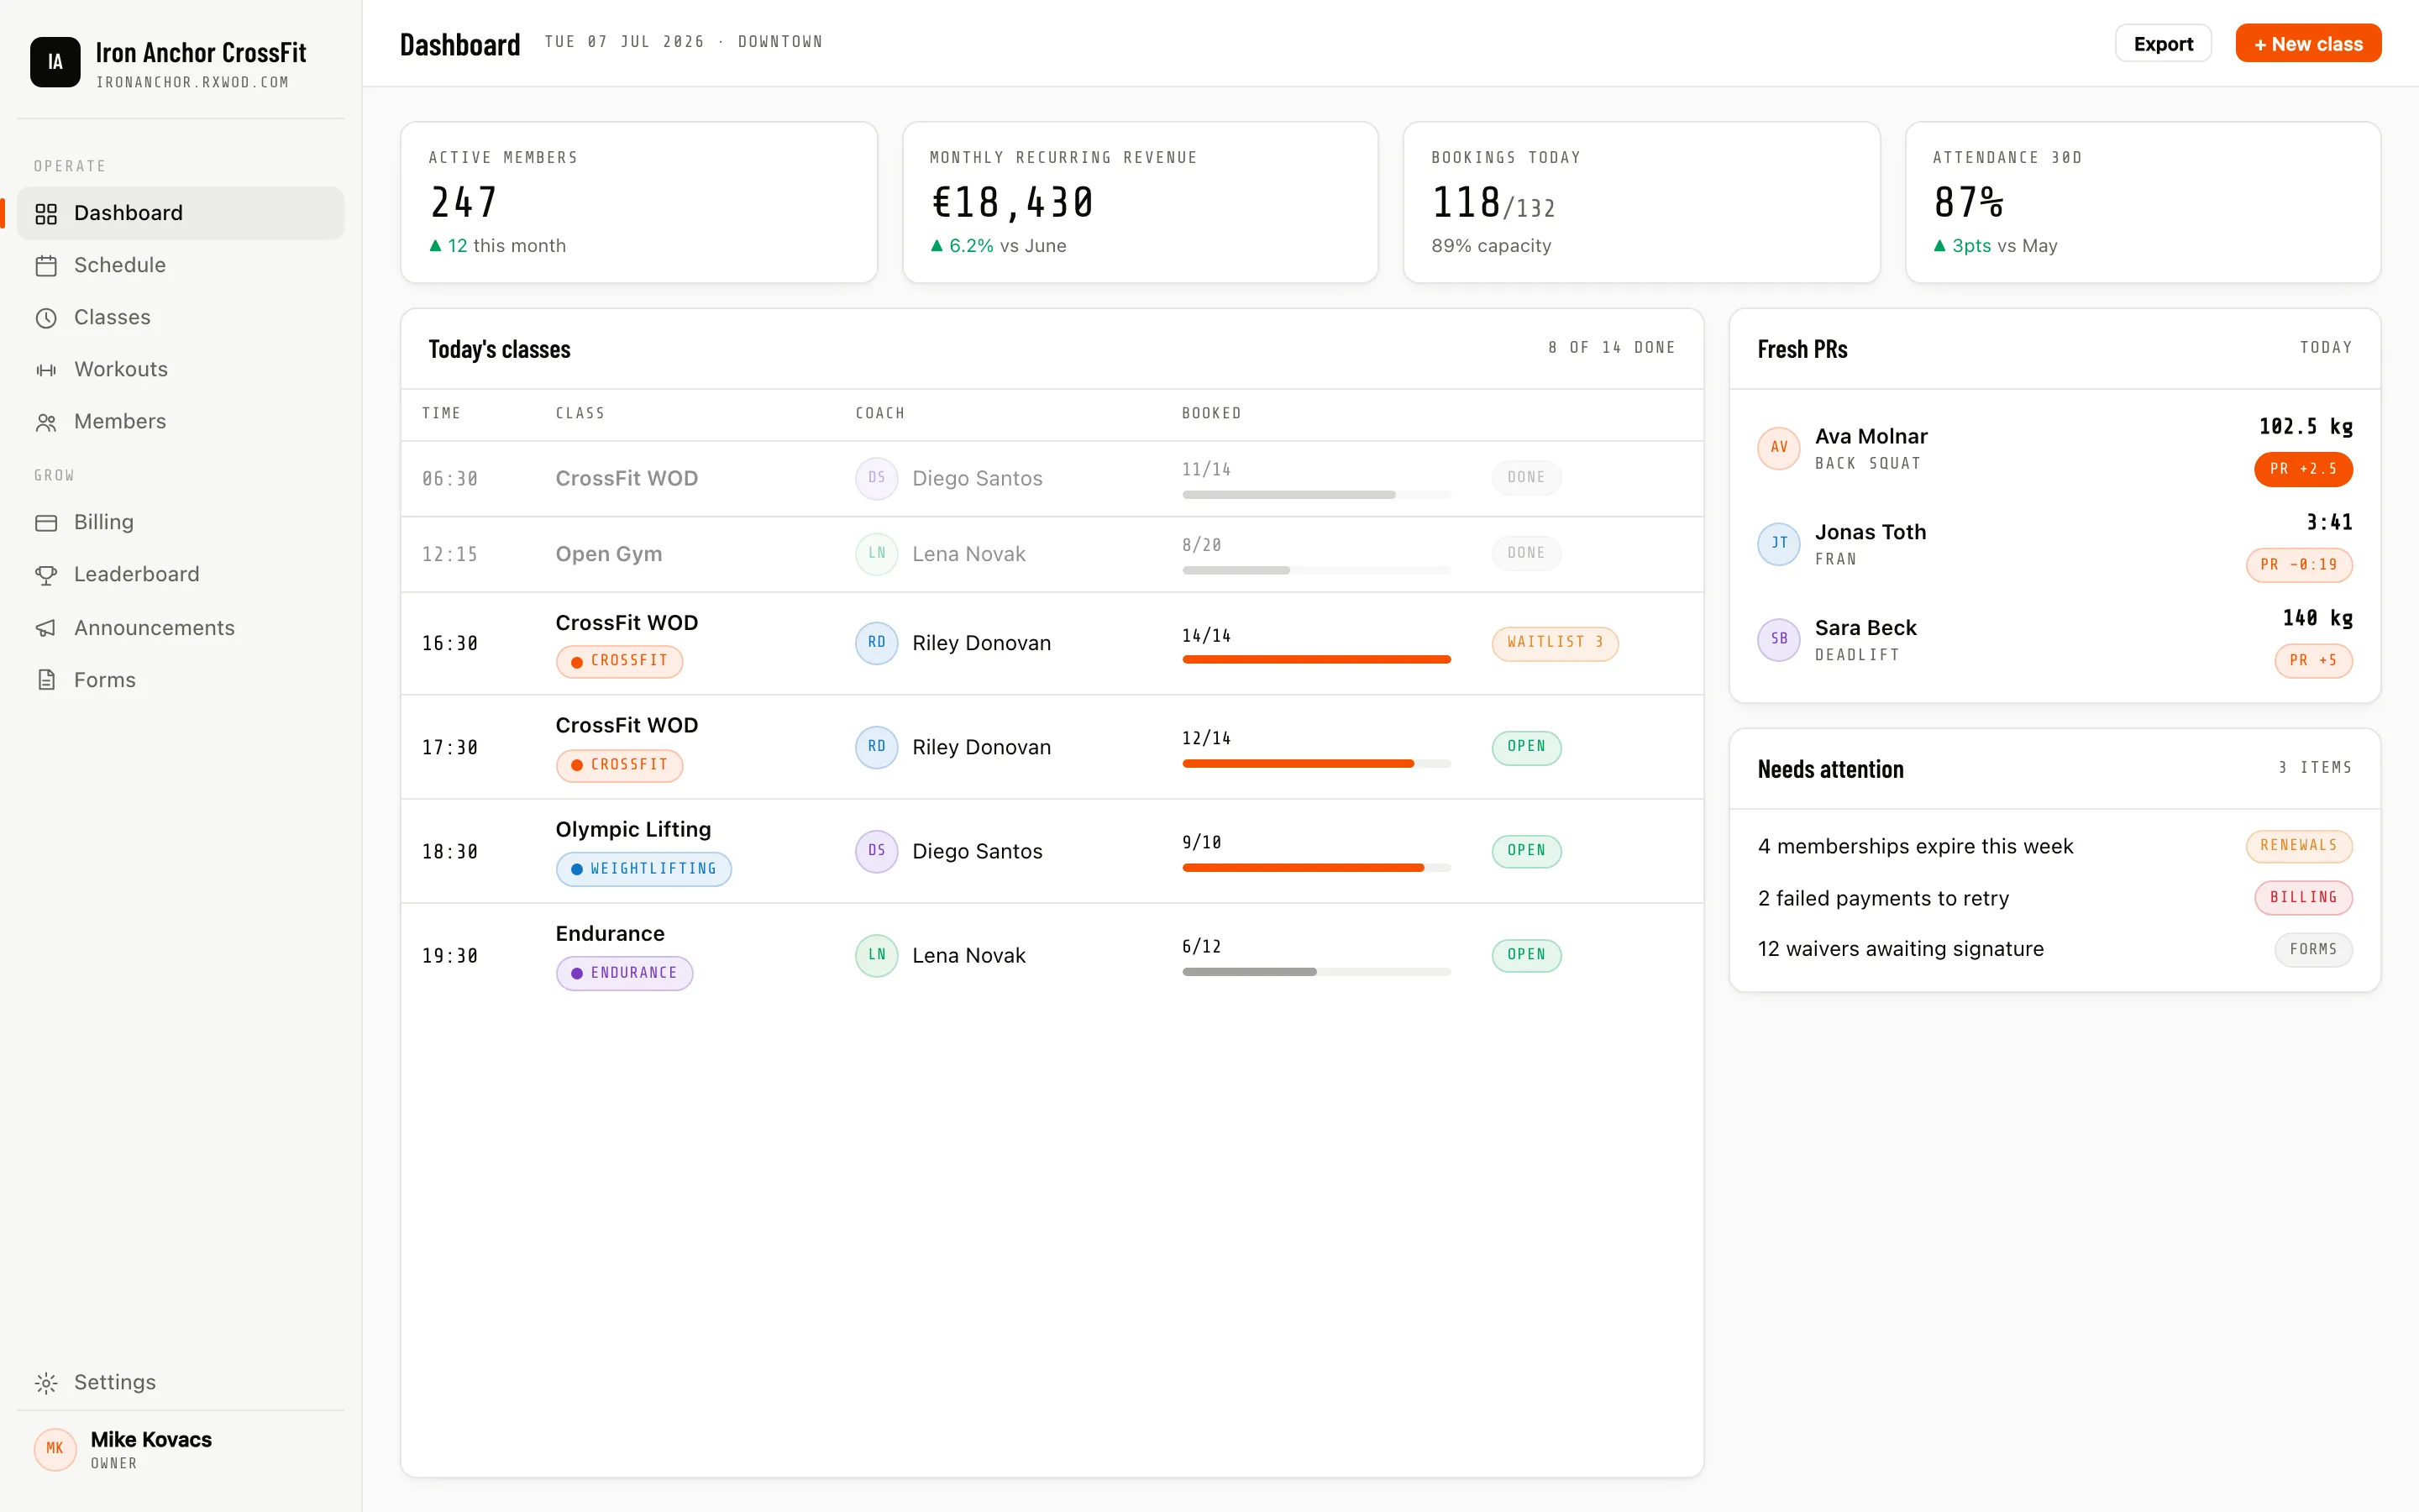
Task: Click Mike Kovacs MK avatar
Action: (x=55, y=1448)
